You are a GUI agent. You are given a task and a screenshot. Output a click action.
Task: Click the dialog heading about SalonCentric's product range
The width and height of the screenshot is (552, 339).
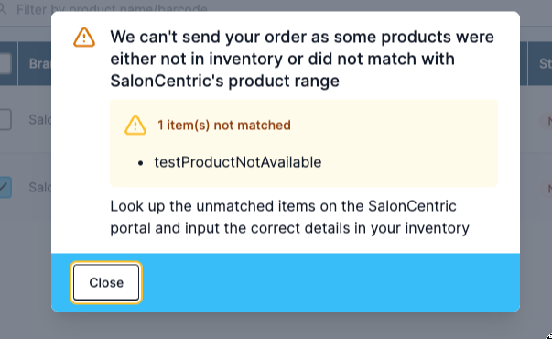302,59
